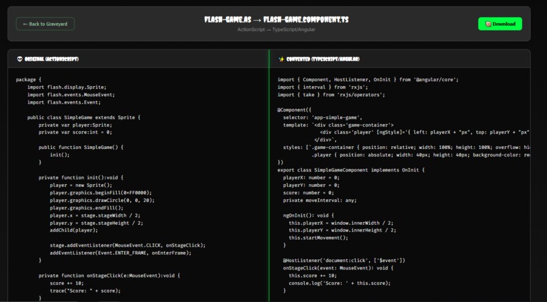Click the floppy icon in Download button

click(489, 24)
